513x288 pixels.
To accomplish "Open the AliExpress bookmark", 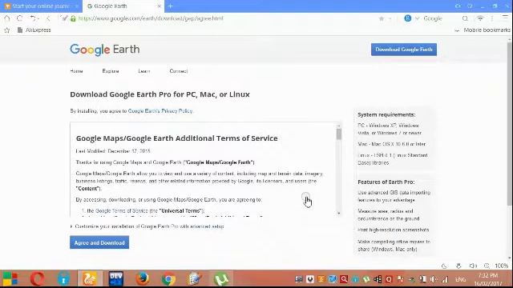I will [34, 30].
